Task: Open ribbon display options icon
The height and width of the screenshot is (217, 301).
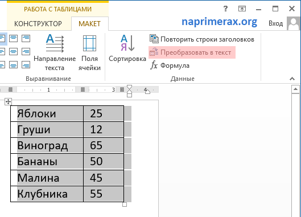Action: 242,9
